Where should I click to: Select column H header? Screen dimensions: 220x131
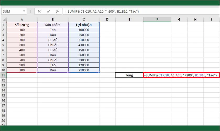[x=195, y=20]
